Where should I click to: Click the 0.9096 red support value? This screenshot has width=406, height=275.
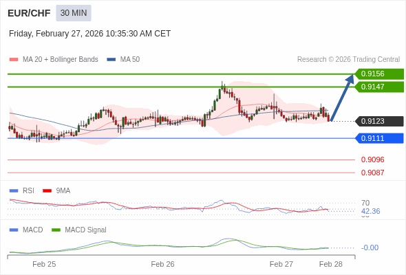coord(372,159)
